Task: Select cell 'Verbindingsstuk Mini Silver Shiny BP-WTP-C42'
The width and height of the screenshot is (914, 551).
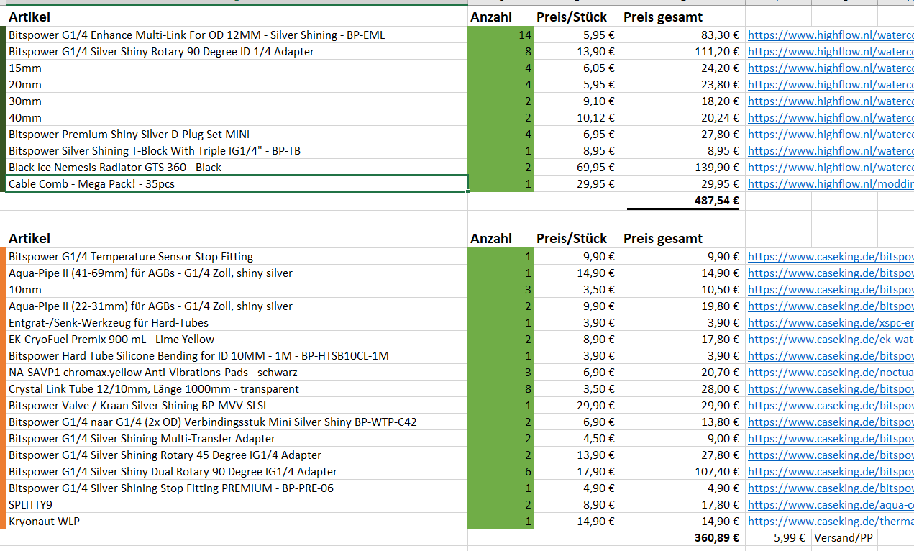Action: click(x=237, y=422)
